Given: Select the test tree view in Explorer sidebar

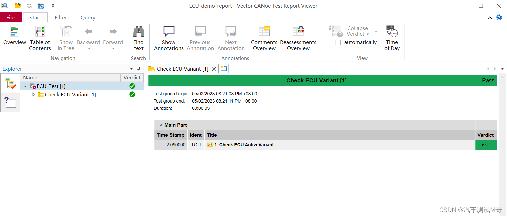Looking at the screenshot, I should pos(10,83).
